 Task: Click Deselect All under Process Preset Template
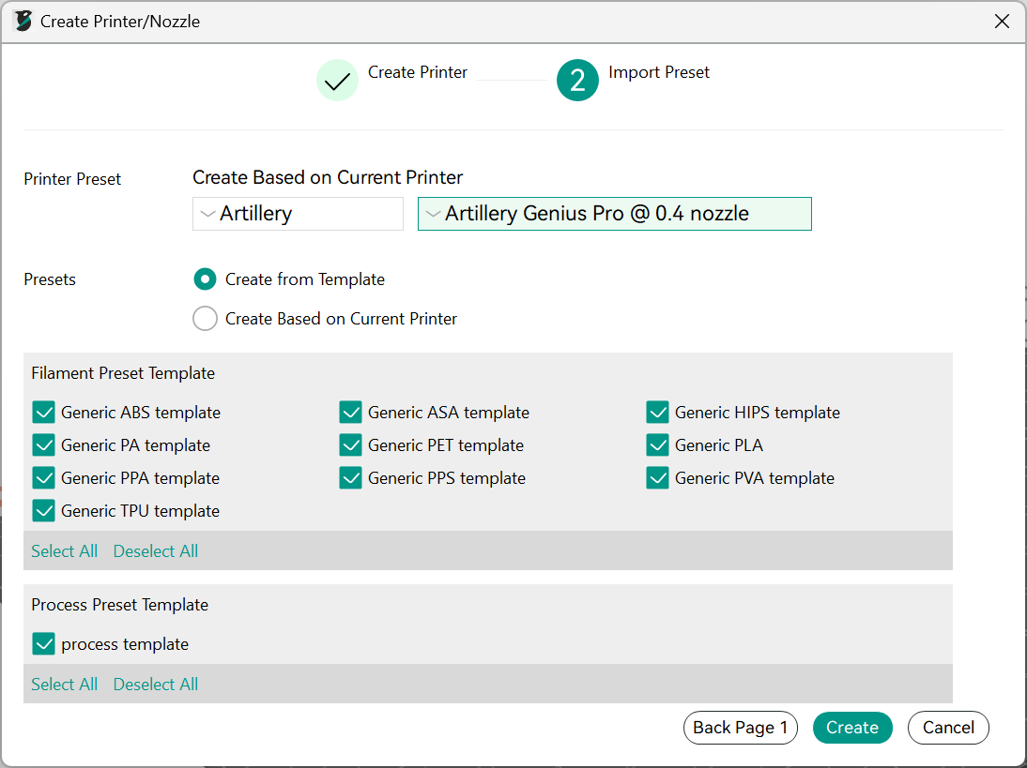pyautogui.click(x=156, y=685)
